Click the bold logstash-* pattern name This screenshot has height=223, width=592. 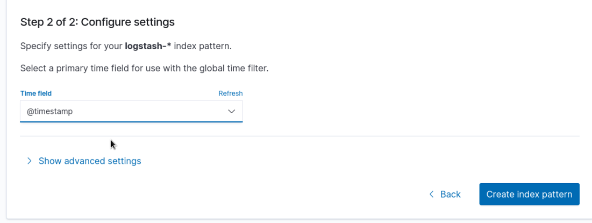[x=148, y=46]
